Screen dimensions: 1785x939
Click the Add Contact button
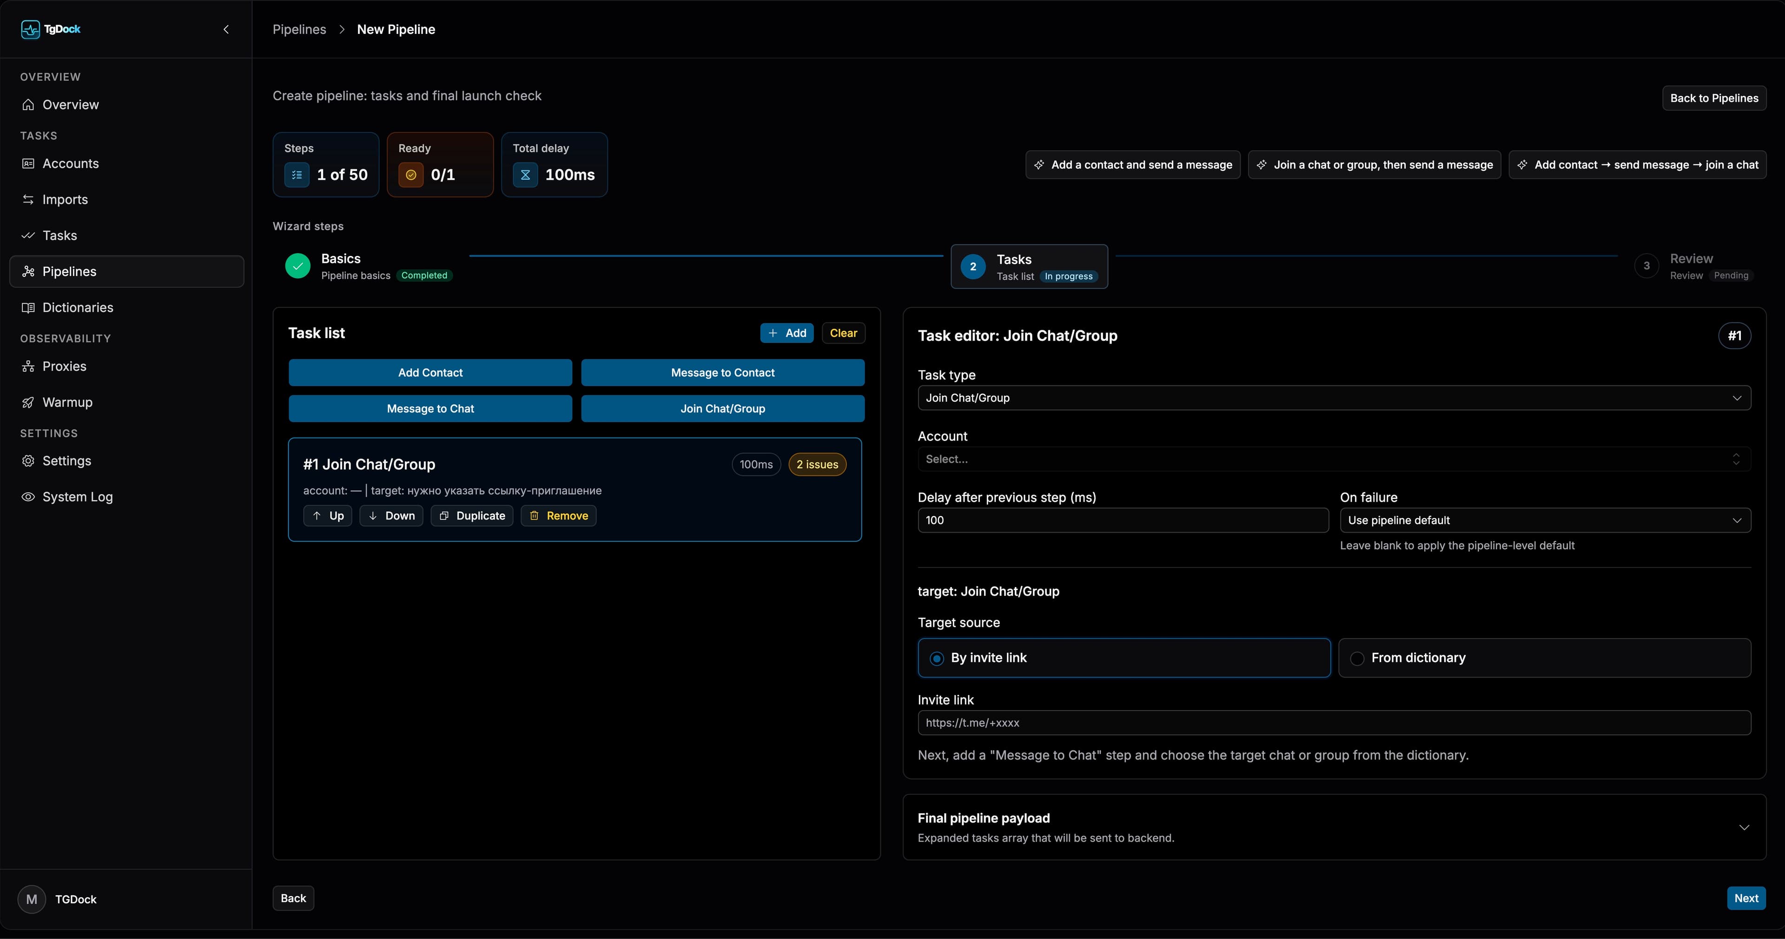point(430,372)
